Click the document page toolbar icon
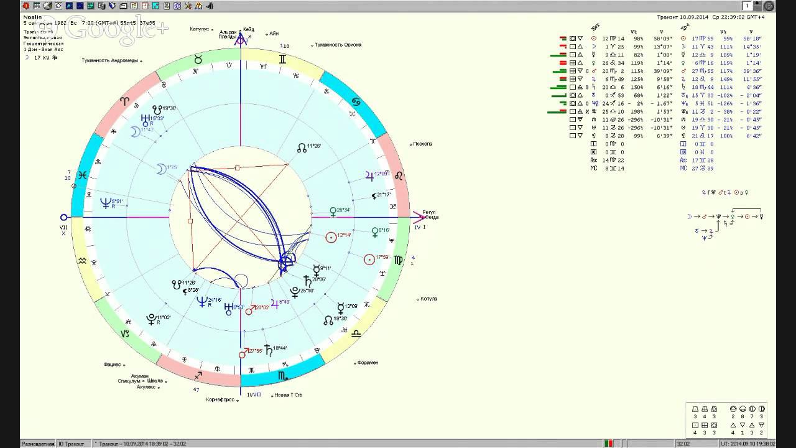 point(167,6)
